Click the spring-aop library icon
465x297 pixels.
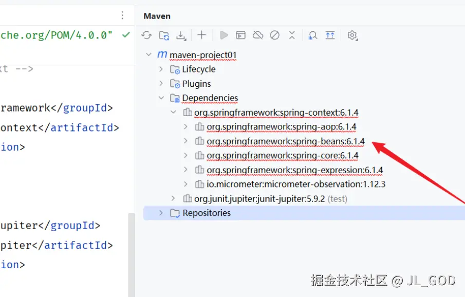pos(199,126)
